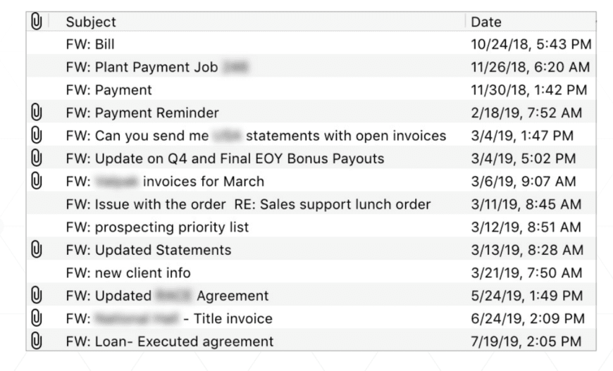The image size is (613, 371).
Task: Click paperclip icon on Payment Reminder email
Action: tap(37, 113)
